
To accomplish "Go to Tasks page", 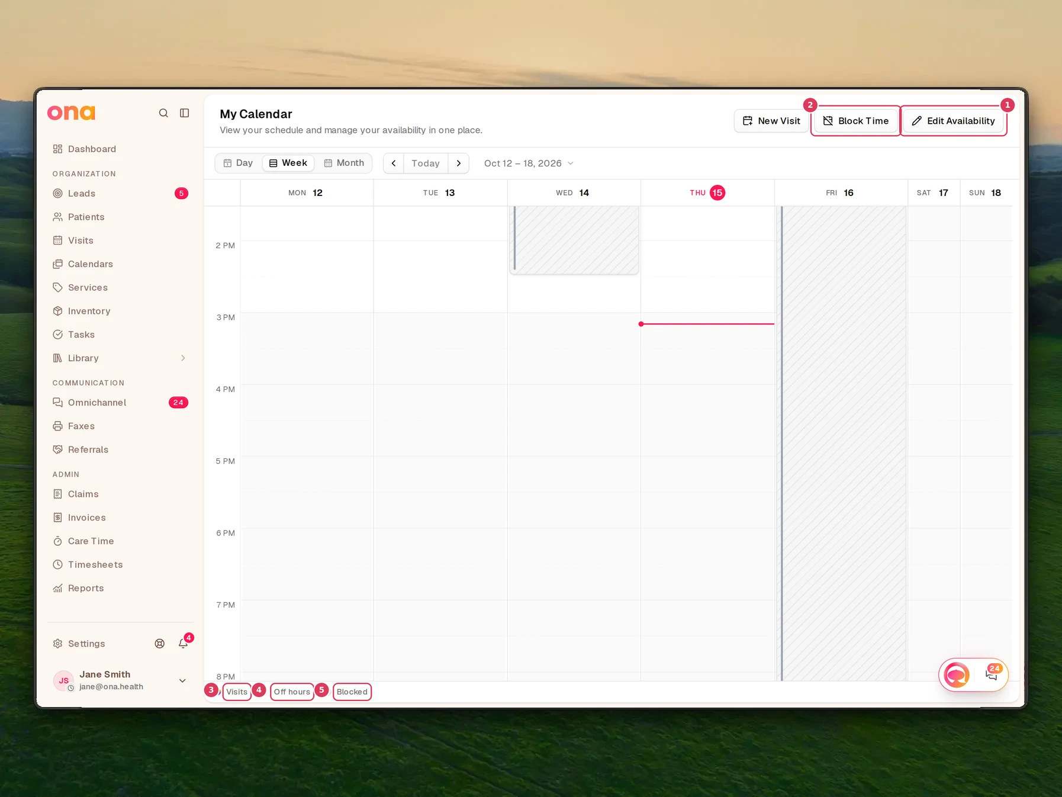I will click(120, 335).
